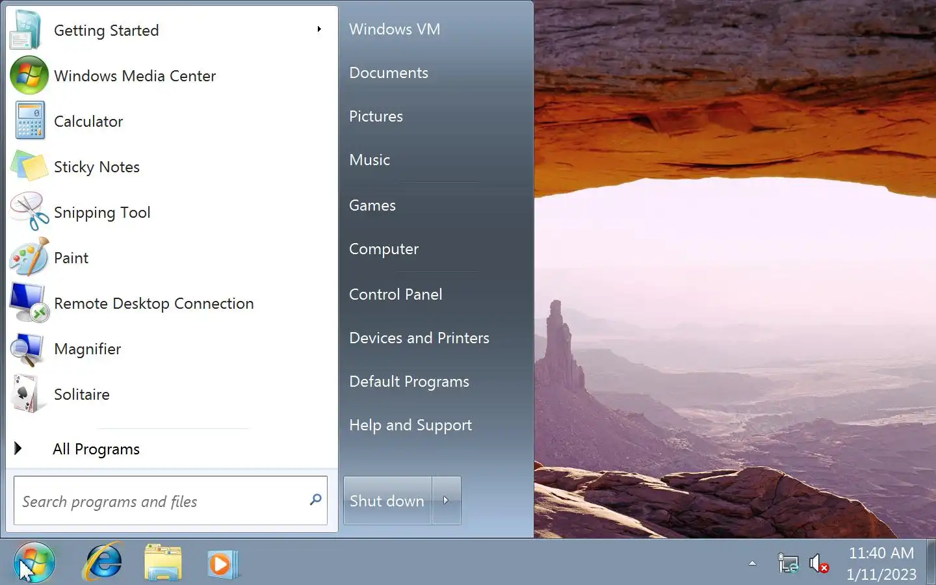Open Computer from Start menu
Screen dimensions: 936x585
tap(383, 249)
